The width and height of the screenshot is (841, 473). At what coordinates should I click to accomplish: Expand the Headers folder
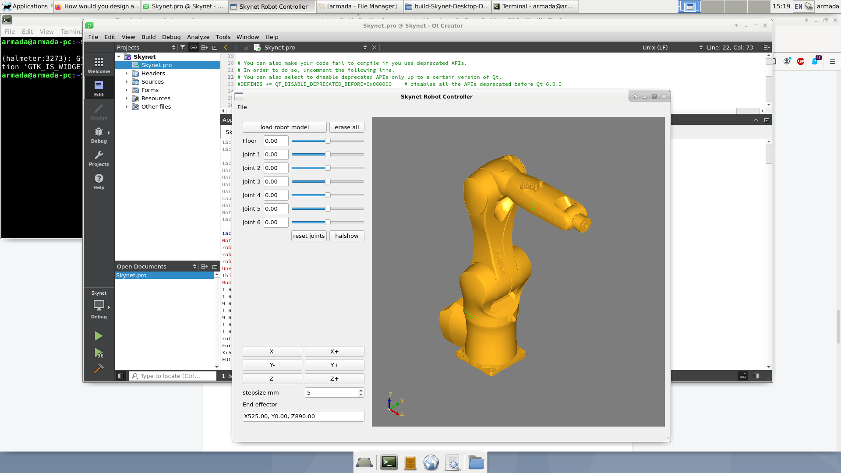pyautogui.click(x=127, y=73)
